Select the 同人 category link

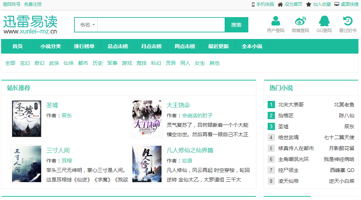click(x=185, y=63)
